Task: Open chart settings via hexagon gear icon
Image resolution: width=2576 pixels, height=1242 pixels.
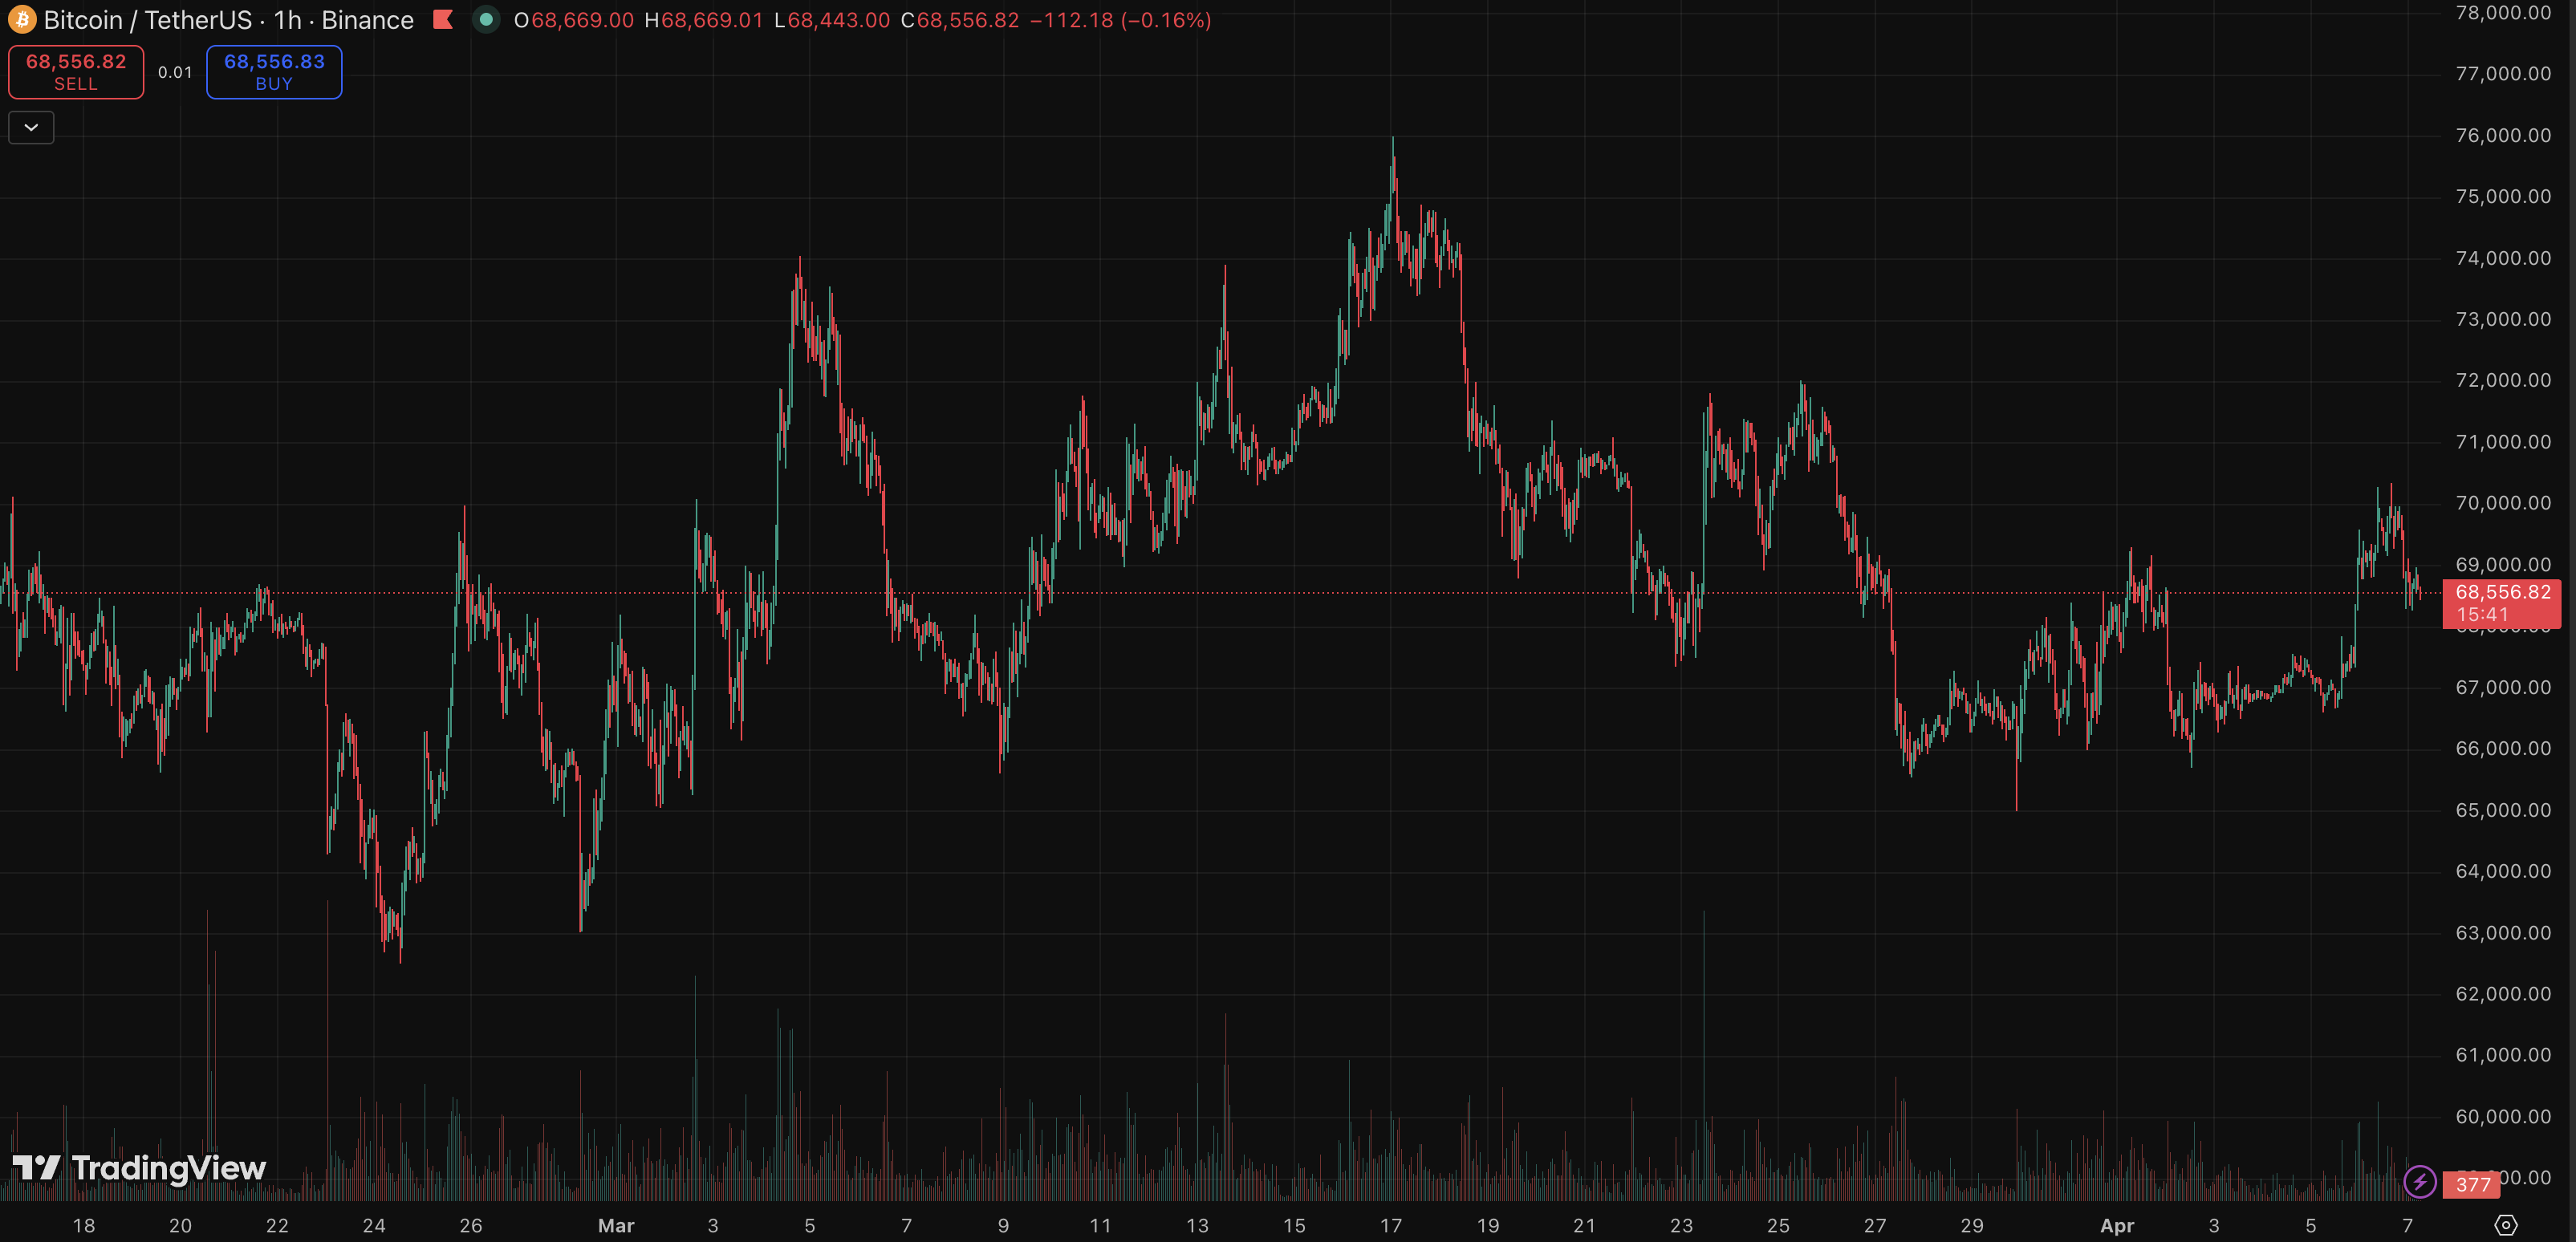Action: coord(2505,1225)
